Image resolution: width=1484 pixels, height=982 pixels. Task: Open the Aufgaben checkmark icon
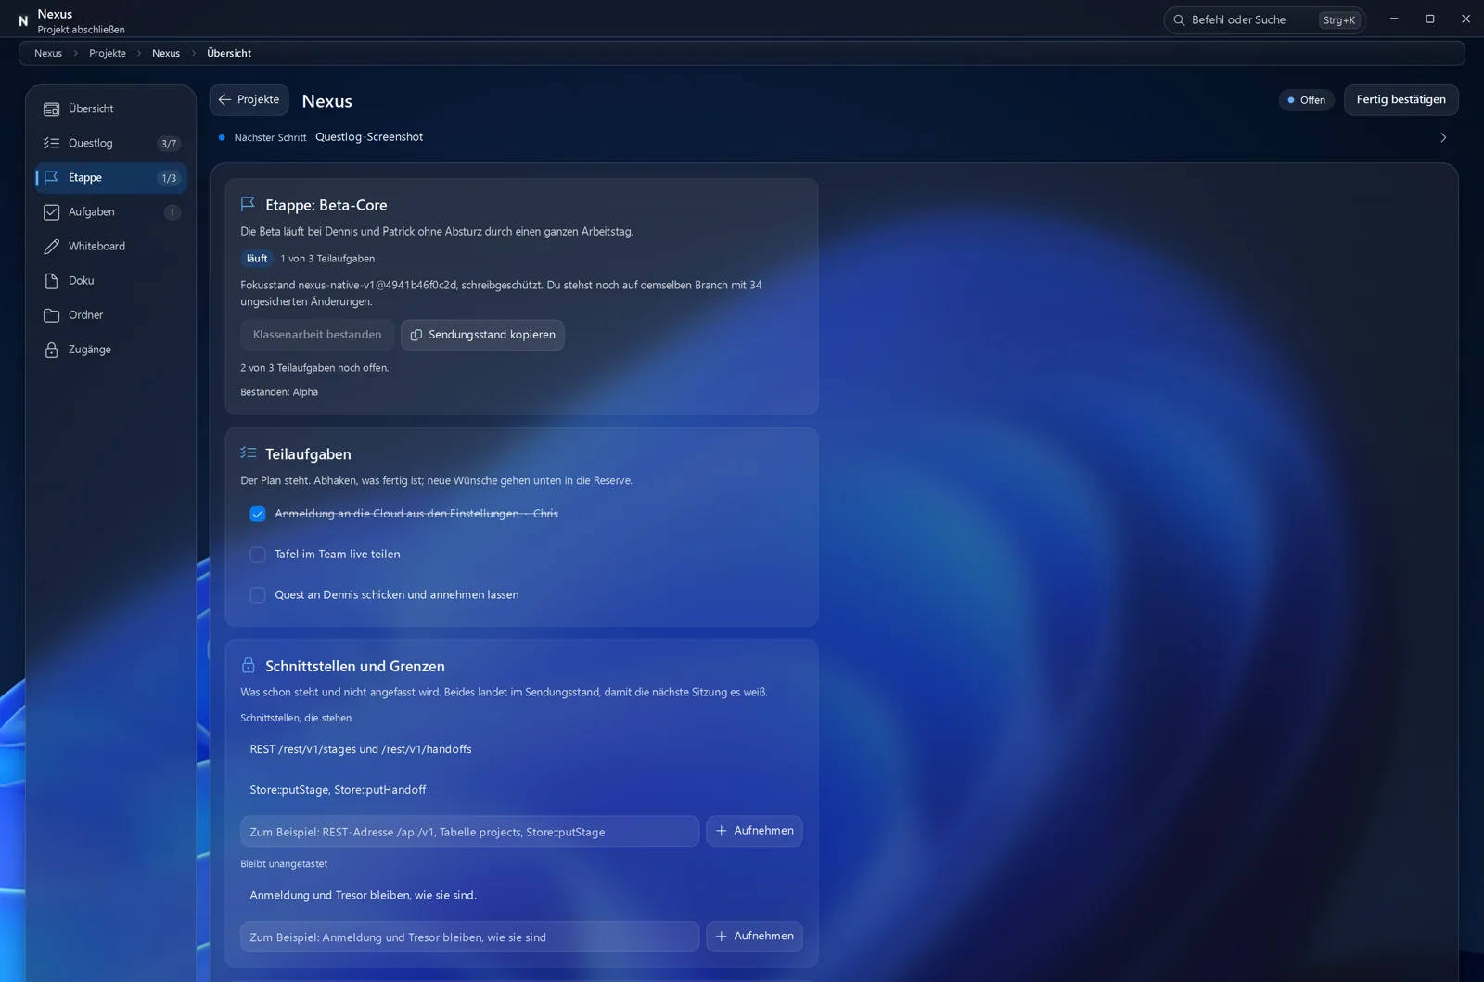pyautogui.click(x=52, y=212)
